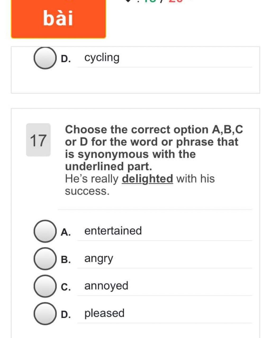The width and height of the screenshot is (271, 338).
Task: Click the "D." label beside "pleased"
Action: 66,314
